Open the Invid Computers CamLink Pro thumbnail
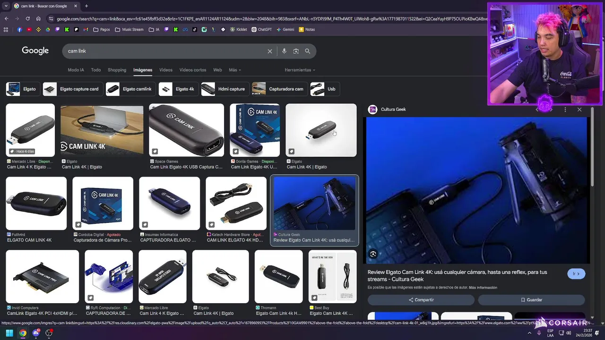605x340 pixels. (x=43, y=277)
